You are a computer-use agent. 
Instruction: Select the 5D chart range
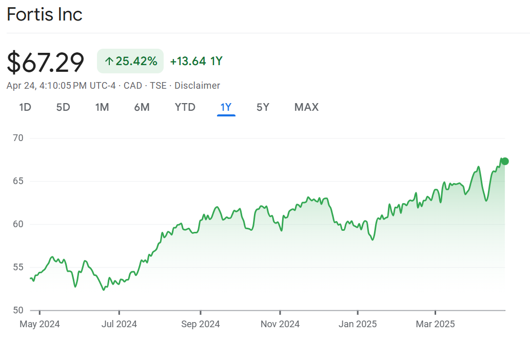pyautogui.click(x=63, y=107)
